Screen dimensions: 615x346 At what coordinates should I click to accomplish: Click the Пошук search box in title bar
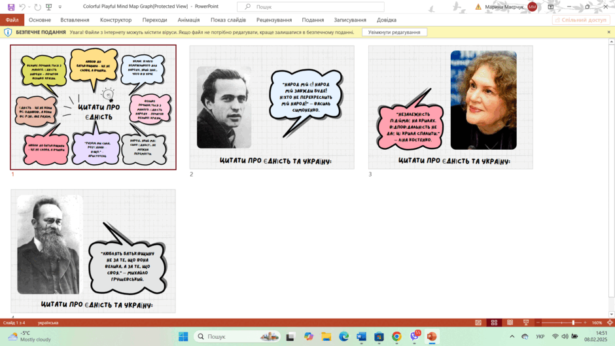tap(311, 7)
